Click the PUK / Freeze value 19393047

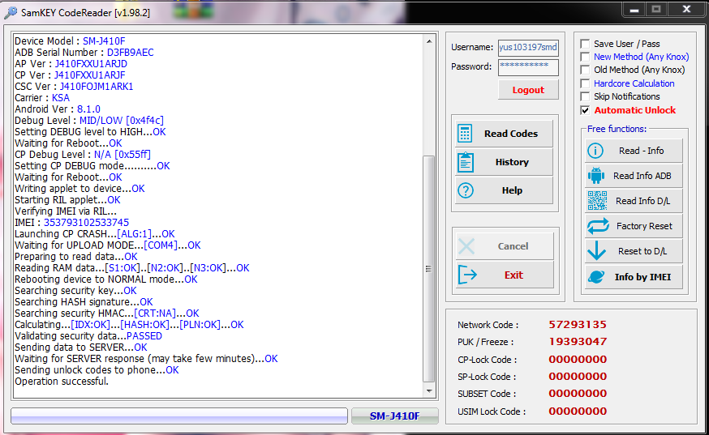[578, 342]
